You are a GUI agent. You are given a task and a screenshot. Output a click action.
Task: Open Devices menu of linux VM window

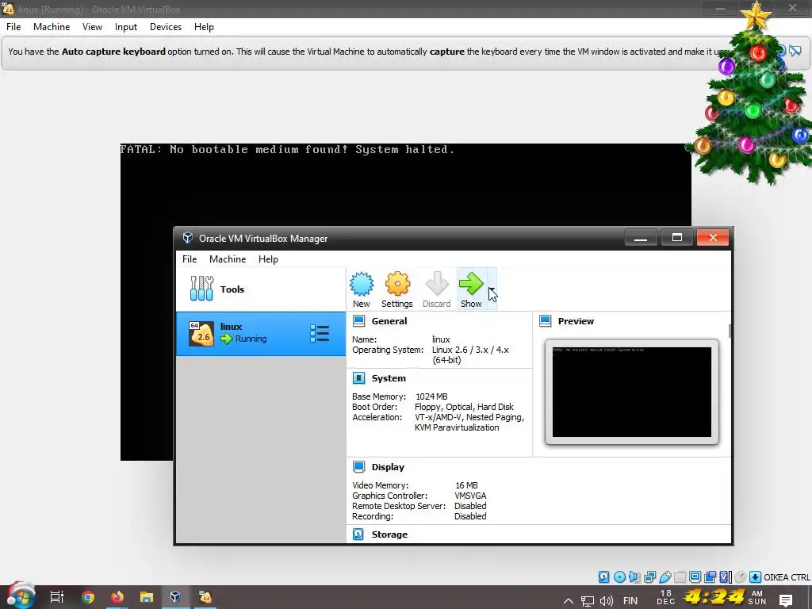coord(166,27)
